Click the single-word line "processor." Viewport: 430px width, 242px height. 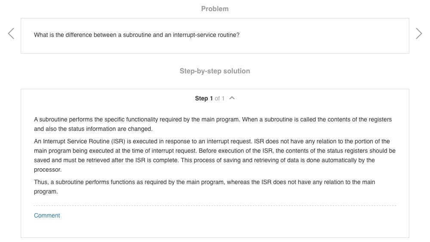tap(48, 169)
